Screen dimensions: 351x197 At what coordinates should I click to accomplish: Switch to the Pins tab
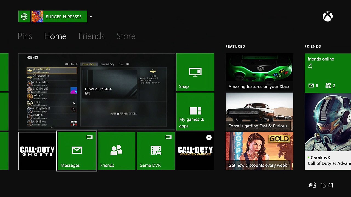pyautogui.click(x=25, y=36)
